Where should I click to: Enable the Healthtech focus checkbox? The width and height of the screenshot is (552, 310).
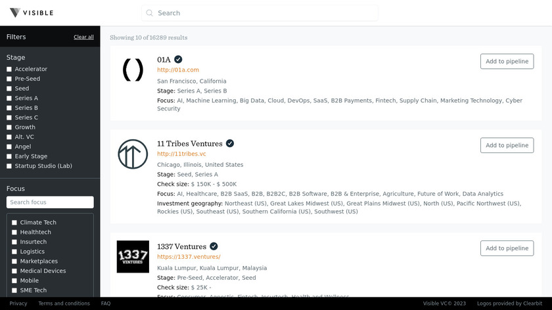pos(14,232)
